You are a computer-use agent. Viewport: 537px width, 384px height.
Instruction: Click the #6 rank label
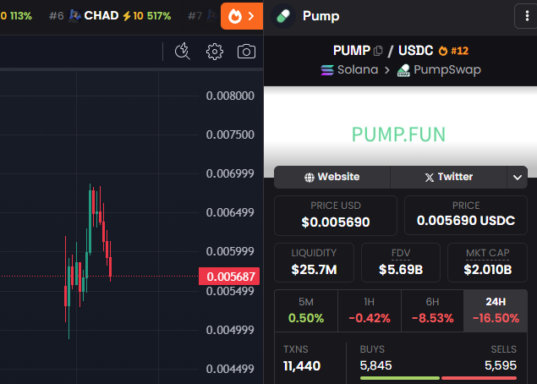click(57, 16)
